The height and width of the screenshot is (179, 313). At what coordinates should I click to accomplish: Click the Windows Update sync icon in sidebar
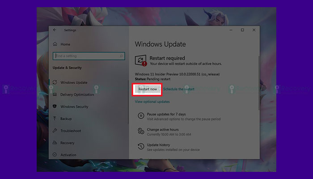click(x=55, y=82)
